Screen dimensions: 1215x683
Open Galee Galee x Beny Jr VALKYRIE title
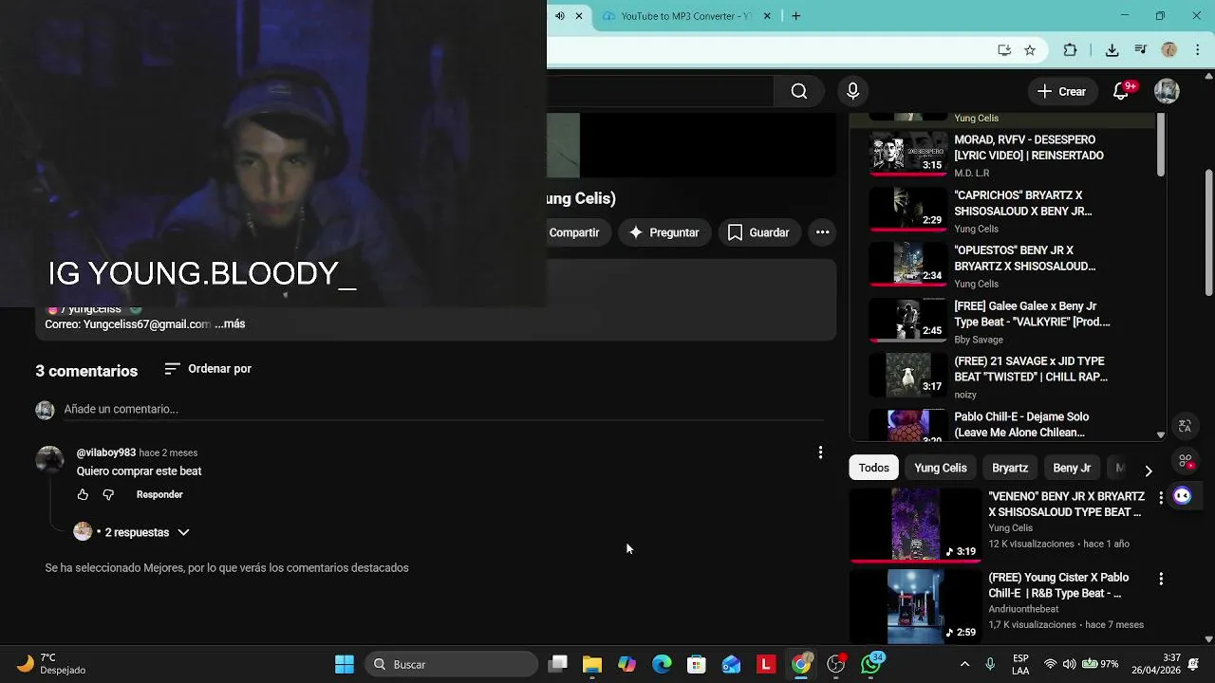coord(1032,314)
